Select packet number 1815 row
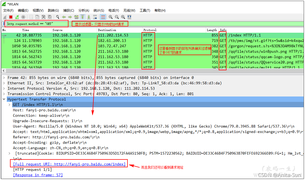305x180 pixels. pyautogui.click(x=153, y=62)
